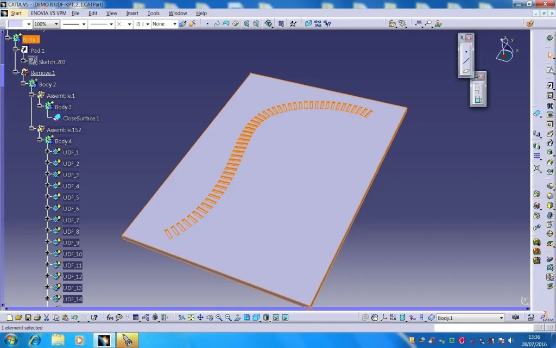Click the Formula f(x) icon
The width and height of the screenshot is (556, 348).
[110, 318]
